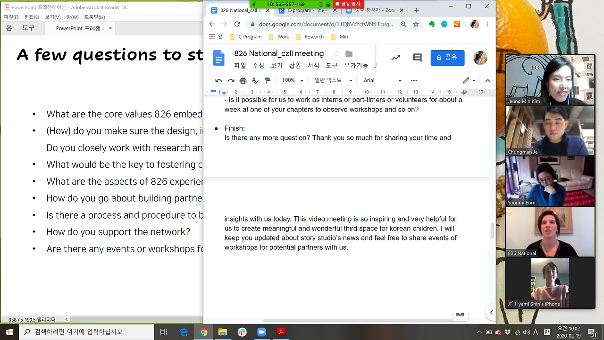Click the document vertical scrollbar thumb

click(x=493, y=230)
